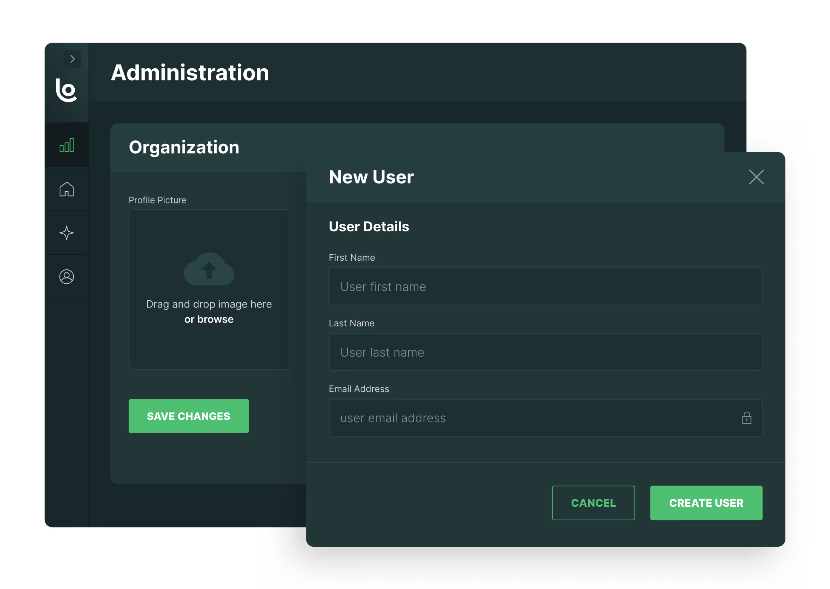
Task: Click the User last name field
Action: (x=545, y=352)
